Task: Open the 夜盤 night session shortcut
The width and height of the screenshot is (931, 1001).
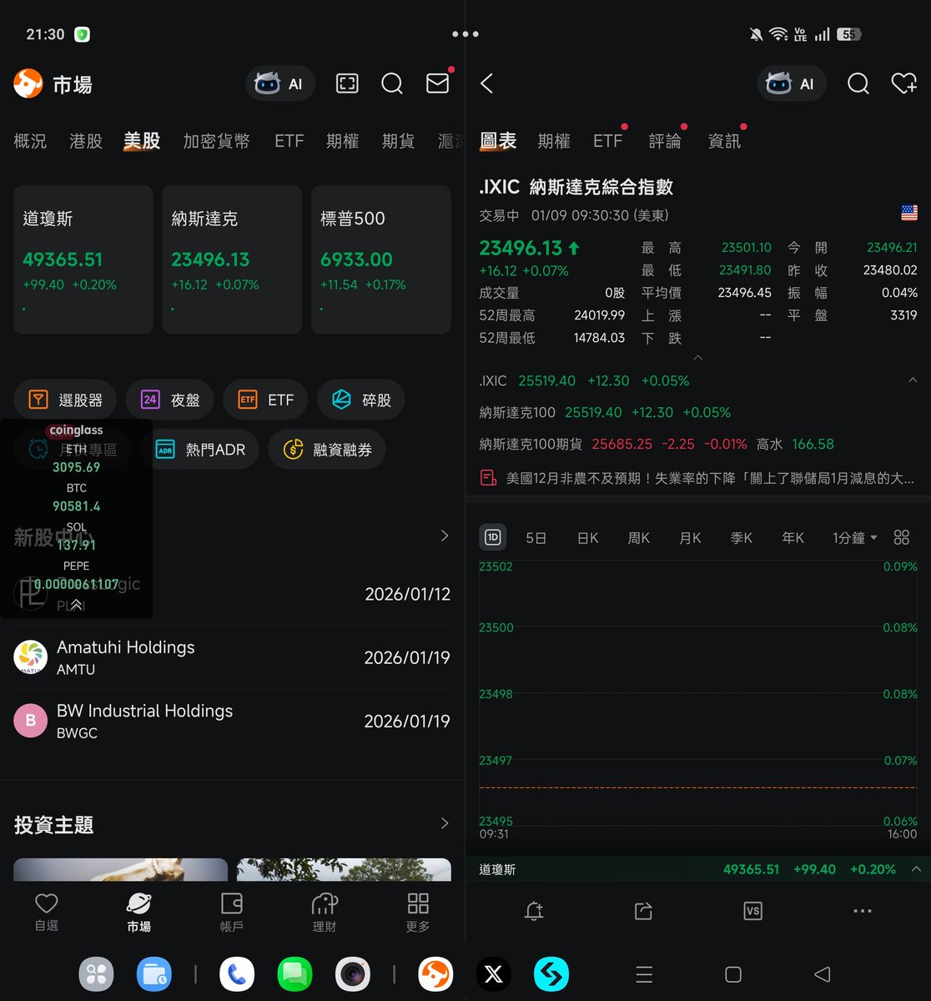Action: coord(169,400)
